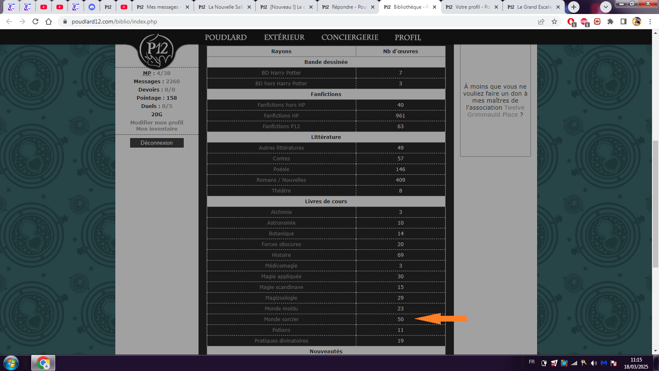Open the volume control in the tray
The image size is (659, 371).
(594, 363)
